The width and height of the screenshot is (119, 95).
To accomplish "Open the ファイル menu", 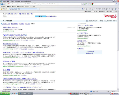I will coord(3,6).
